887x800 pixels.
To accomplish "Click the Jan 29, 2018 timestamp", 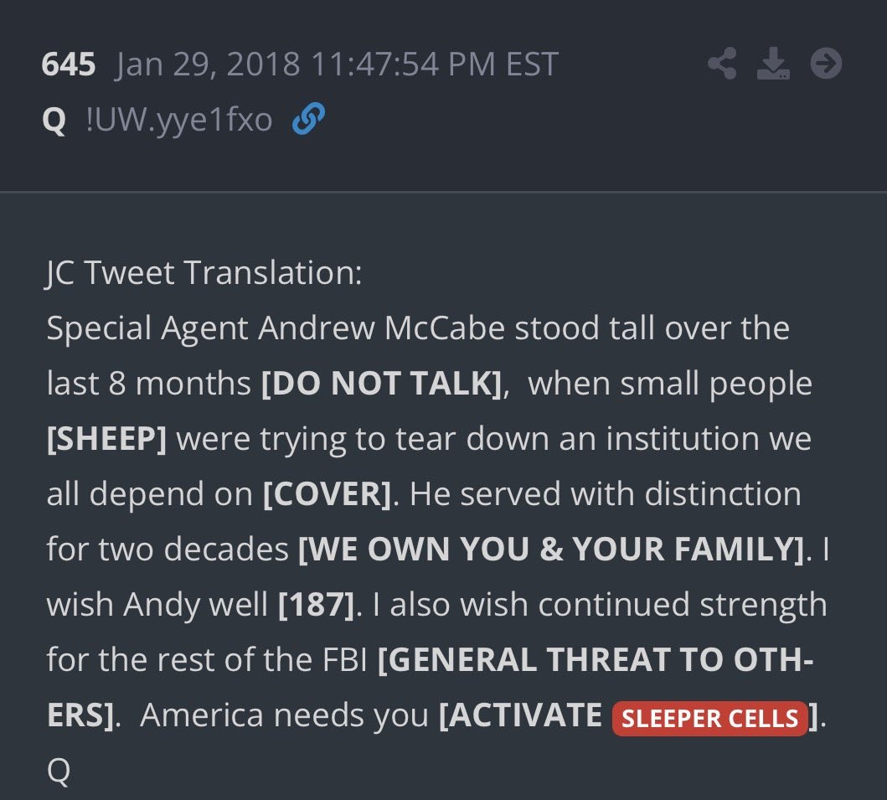I will click(337, 65).
